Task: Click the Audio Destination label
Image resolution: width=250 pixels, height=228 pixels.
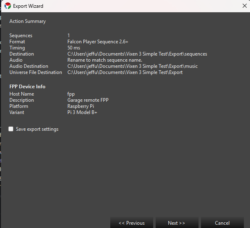Action: [29, 66]
